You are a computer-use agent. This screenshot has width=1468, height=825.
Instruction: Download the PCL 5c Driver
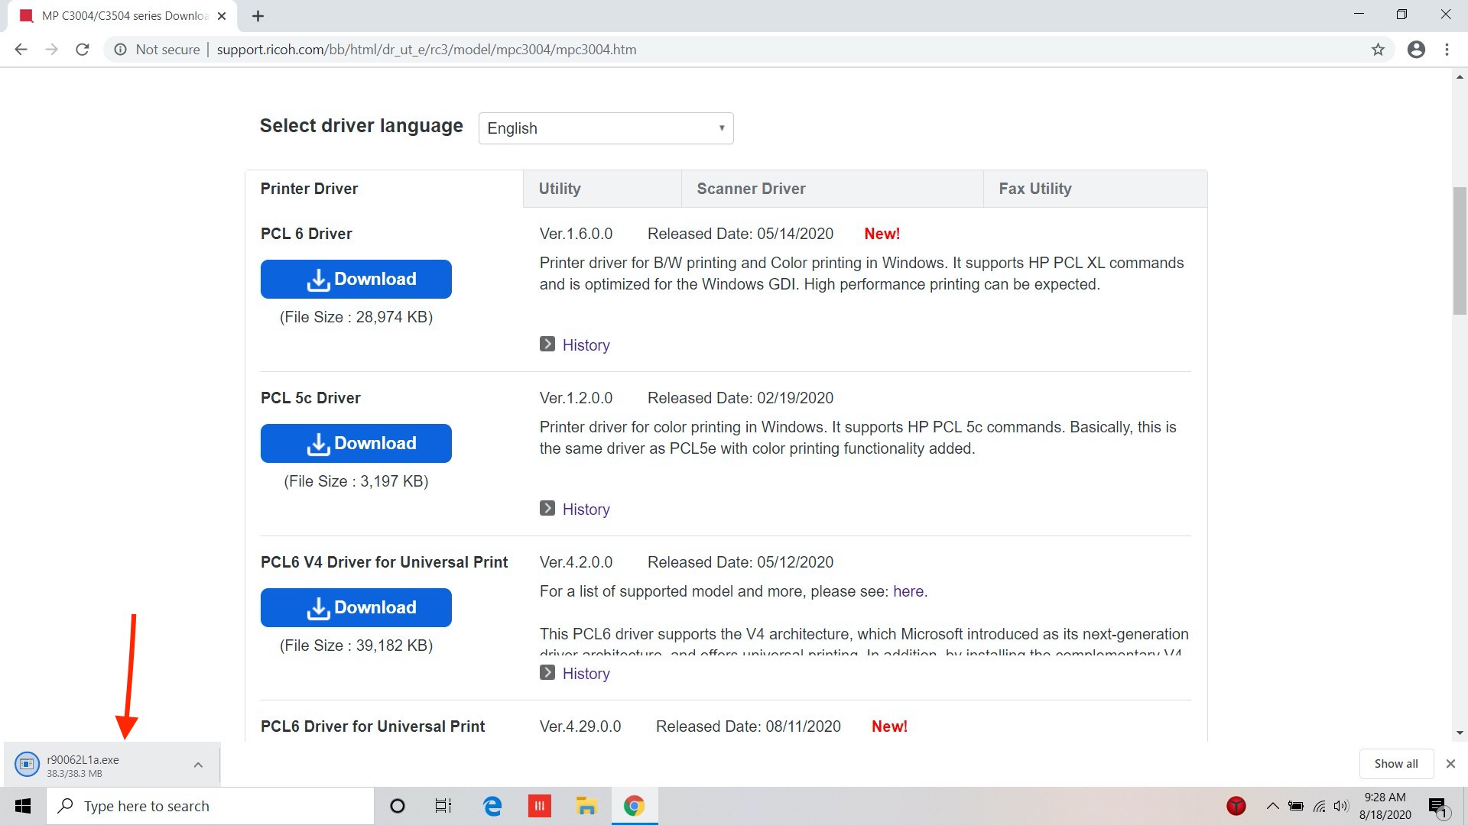click(356, 444)
